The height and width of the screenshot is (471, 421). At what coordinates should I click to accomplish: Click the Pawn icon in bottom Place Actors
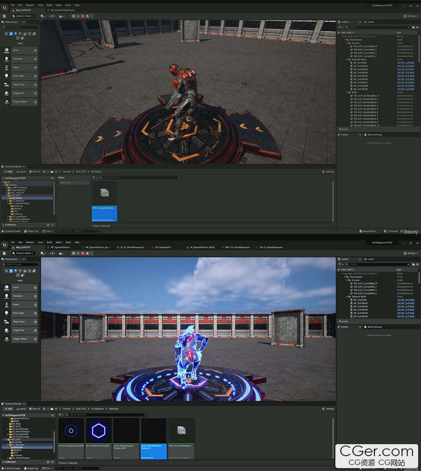(7, 305)
